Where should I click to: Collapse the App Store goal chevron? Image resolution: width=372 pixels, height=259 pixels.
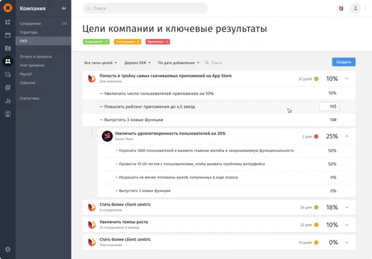347,78
